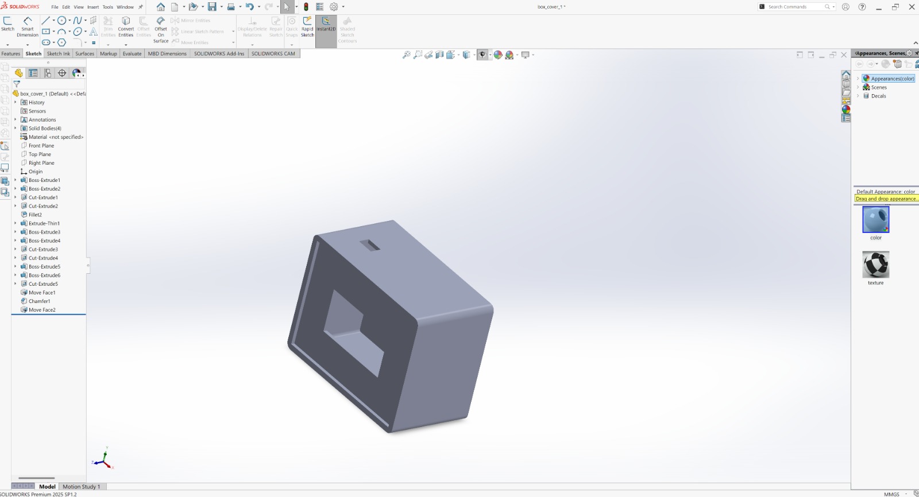Click Zoom to Area magnifier icon

click(418, 55)
